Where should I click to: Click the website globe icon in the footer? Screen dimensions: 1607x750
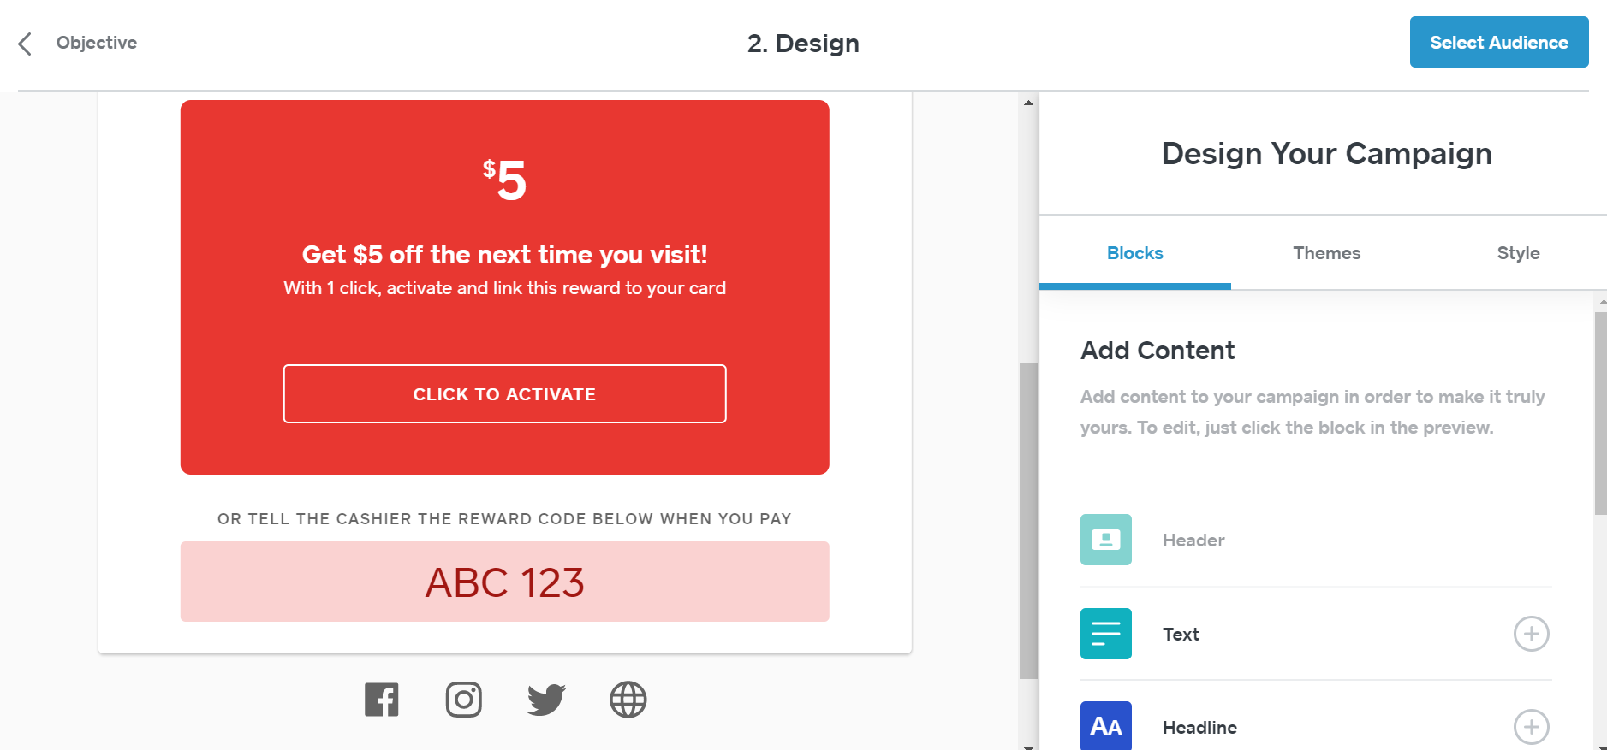click(628, 699)
